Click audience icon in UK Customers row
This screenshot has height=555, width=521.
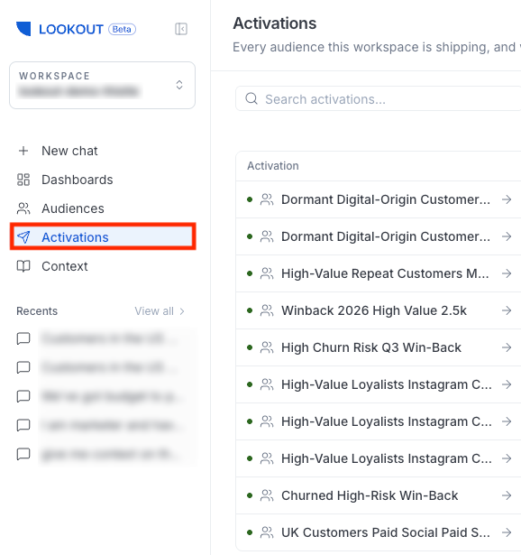point(267,532)
